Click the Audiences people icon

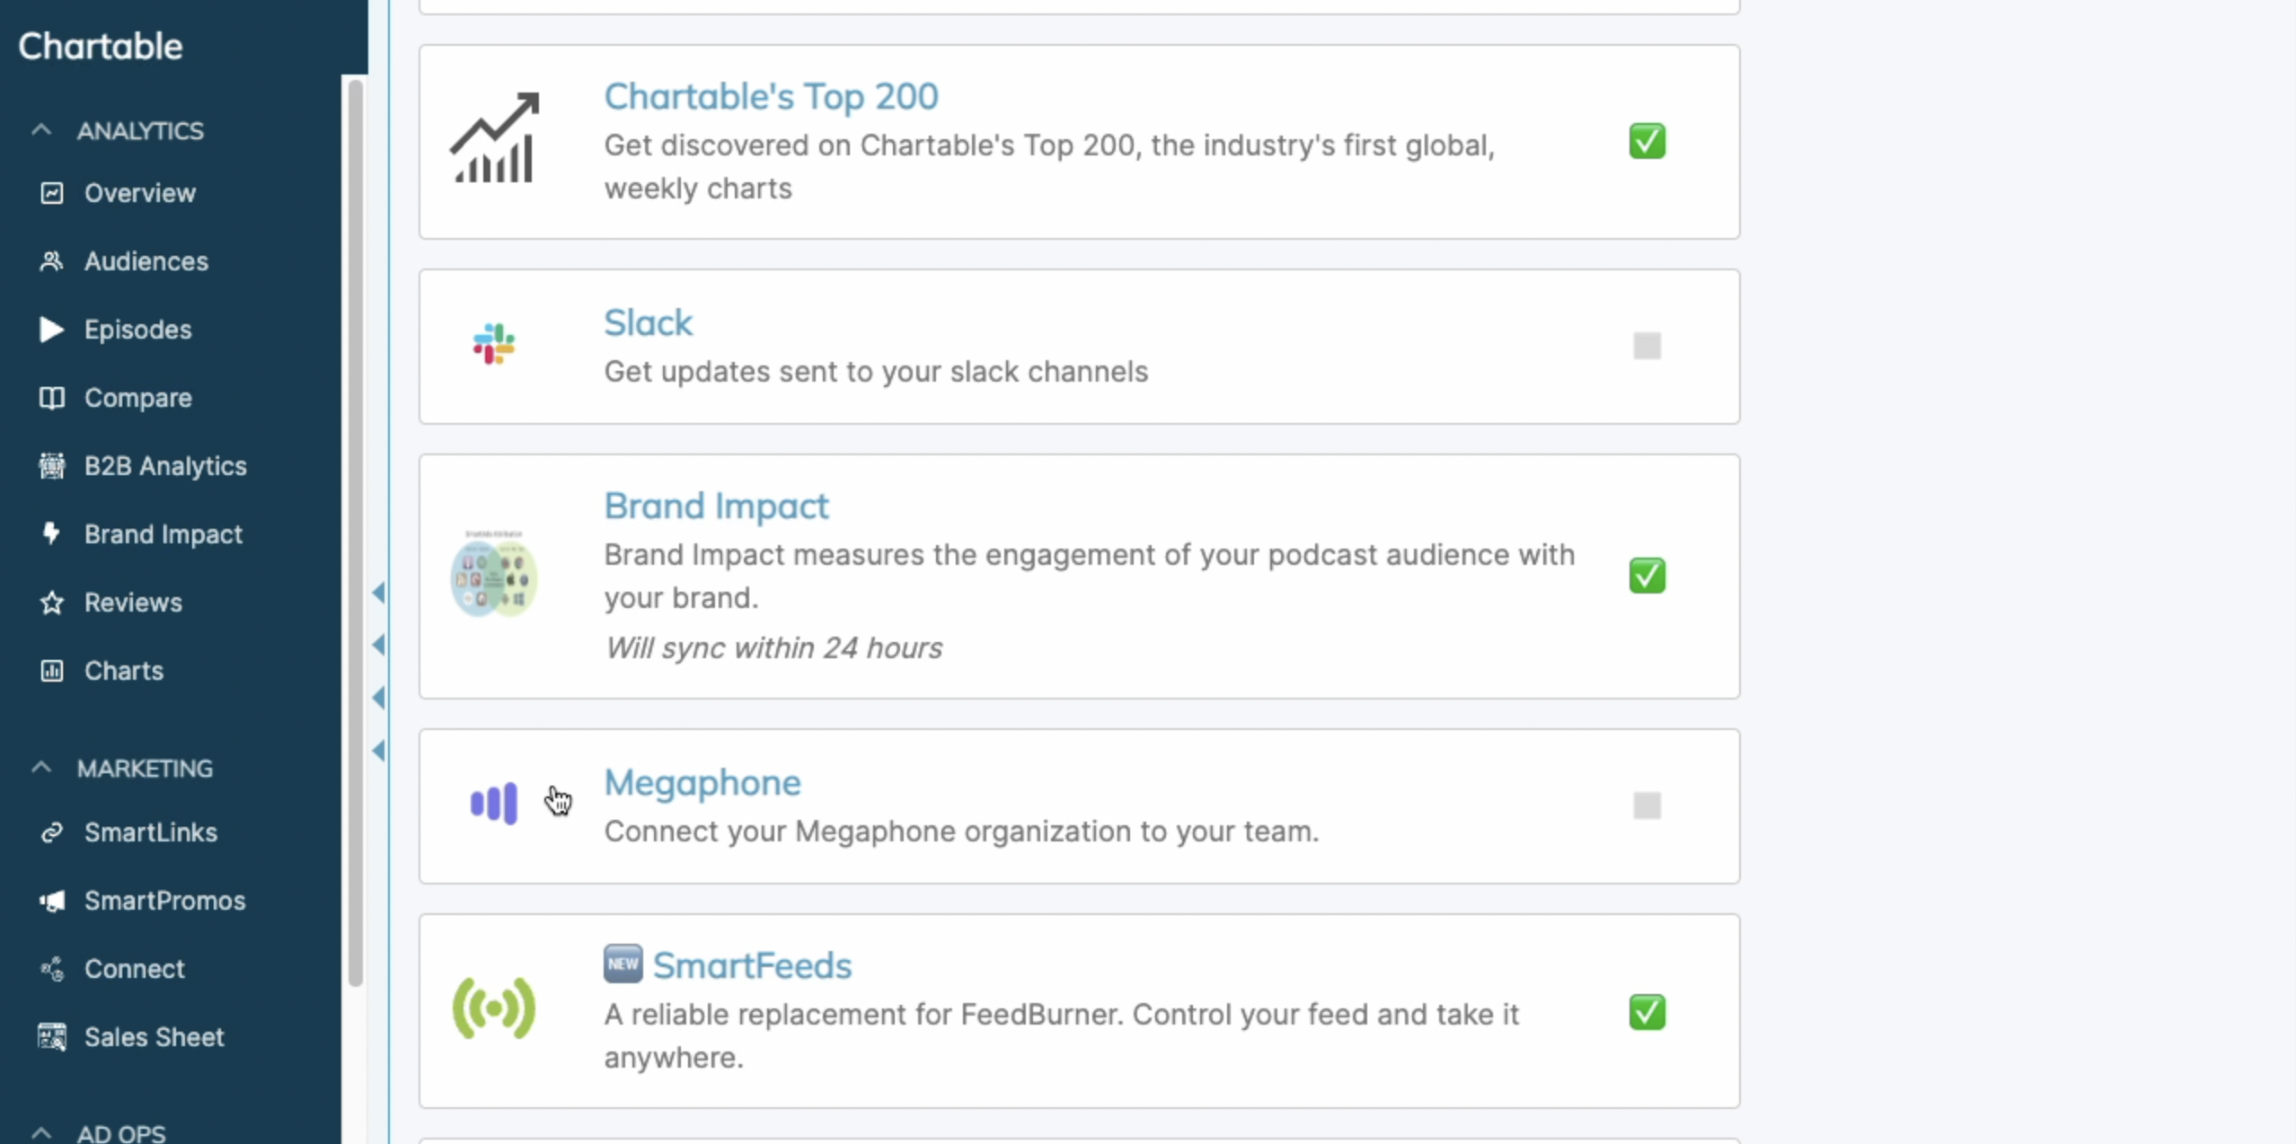tap(51, 261)
